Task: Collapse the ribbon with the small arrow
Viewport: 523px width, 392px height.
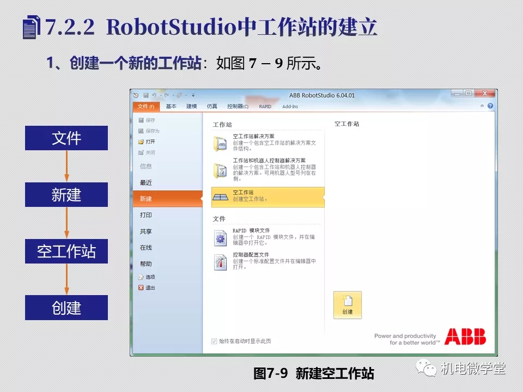Action: pos(482,106)
